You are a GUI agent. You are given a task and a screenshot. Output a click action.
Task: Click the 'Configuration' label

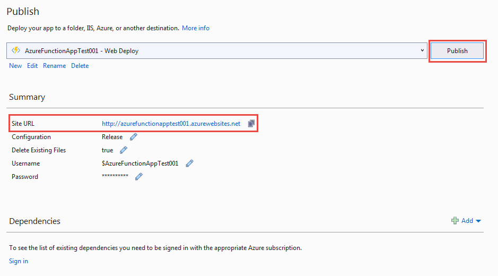[x=31, y=137]
